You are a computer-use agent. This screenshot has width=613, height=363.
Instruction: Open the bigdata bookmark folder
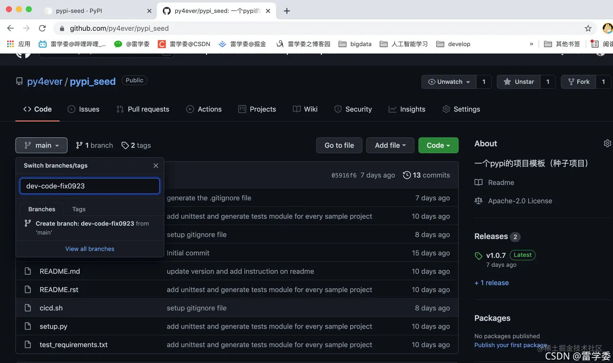[355, 44]
